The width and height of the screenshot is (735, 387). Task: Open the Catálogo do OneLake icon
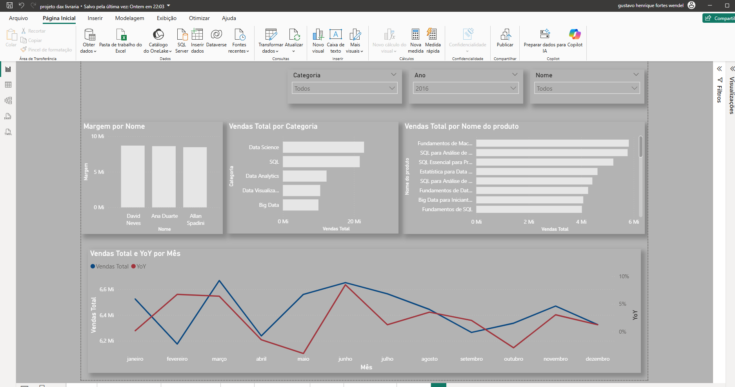[158, 35]
